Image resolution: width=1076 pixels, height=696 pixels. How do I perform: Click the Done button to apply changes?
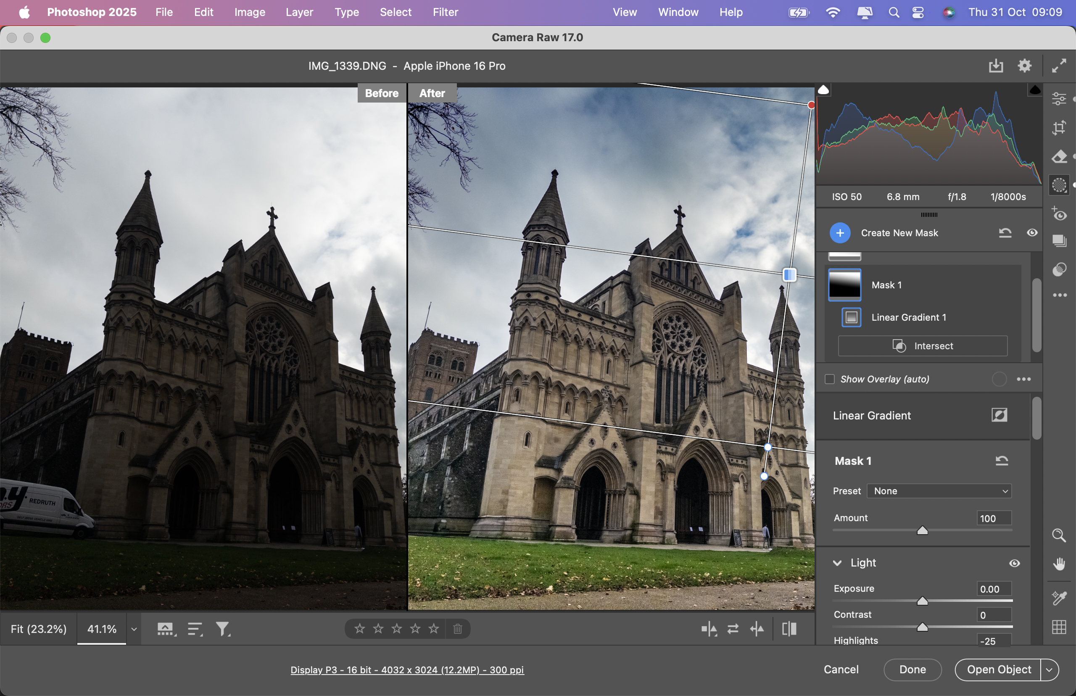(x=913, y=669)
